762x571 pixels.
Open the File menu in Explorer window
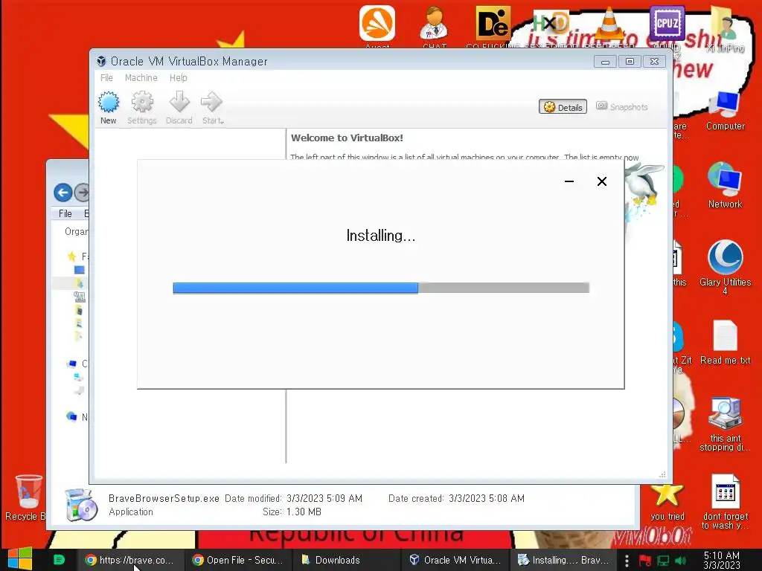click(x=65, y=213)
